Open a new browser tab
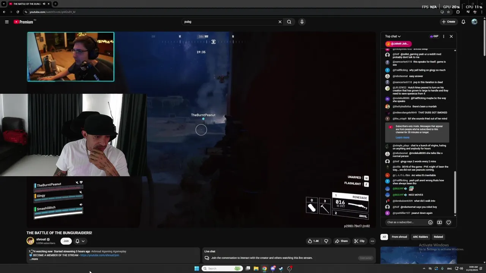486x273 pixels. coord(55,4)
